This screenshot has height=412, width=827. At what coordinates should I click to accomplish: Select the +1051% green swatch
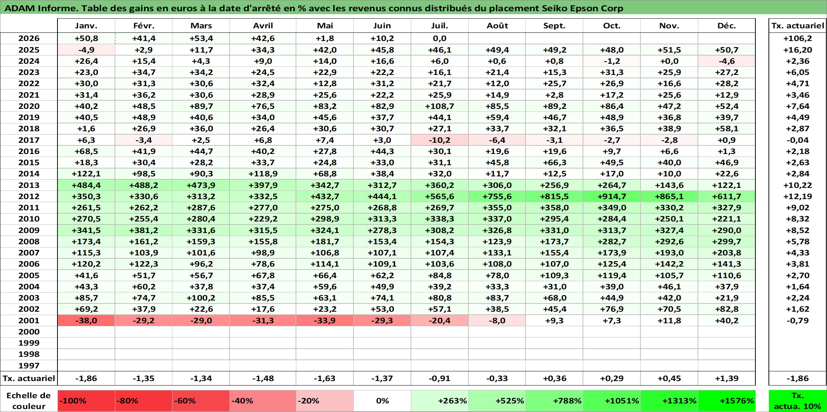612,401
